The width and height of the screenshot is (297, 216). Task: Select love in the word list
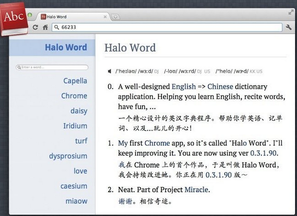[x=80, y=171]
